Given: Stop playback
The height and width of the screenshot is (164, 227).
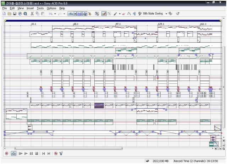Looking at the screenshot, I should [x=37, y=153].
